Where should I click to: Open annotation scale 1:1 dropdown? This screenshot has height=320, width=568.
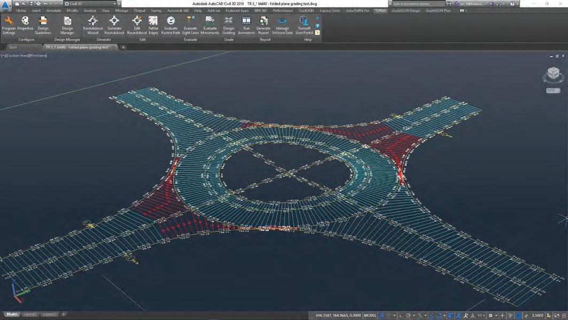pos(480,316)
